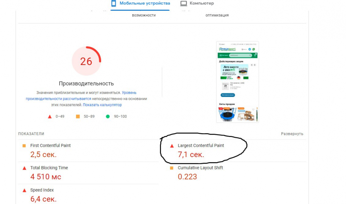
Task: Expand metrics with Развернуть
Action: click(x=292, y=134)
